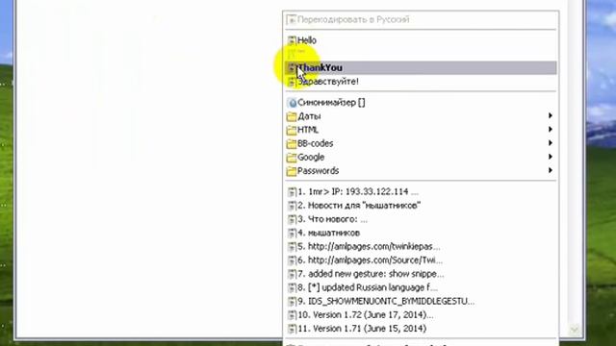Click the clip icon on row 9. IDS_SHOWMENUONTC
The height and width of the screenshot is (346, 616).
click(292, 302)
